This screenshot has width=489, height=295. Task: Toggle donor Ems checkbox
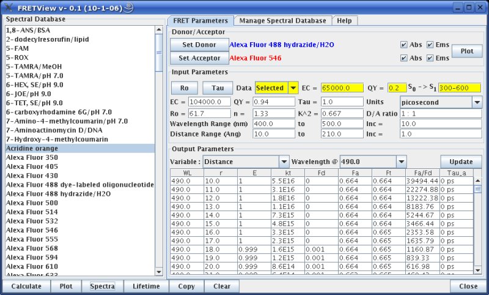tap(430, 45)
